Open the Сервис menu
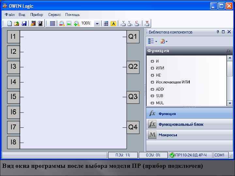This screenshot has width=235, height=176. (55, 15)
